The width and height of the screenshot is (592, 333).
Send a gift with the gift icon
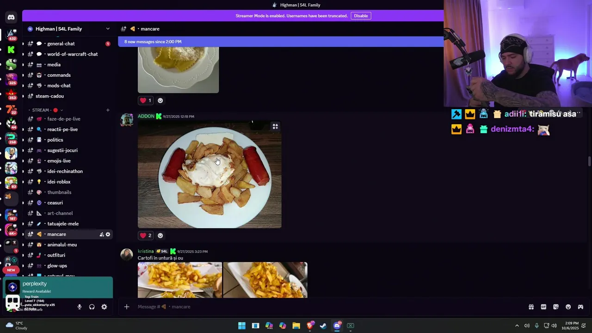(x=531, y=307)
